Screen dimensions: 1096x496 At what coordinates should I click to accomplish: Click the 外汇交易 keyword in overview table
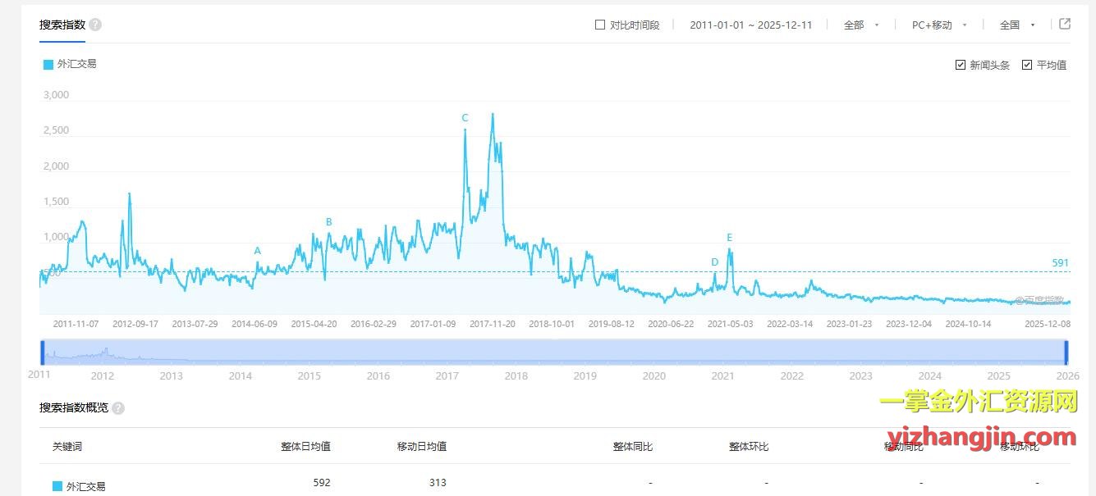(x=85, y=486)
